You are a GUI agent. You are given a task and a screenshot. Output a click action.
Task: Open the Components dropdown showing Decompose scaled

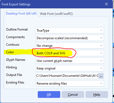tap(69, 38)
